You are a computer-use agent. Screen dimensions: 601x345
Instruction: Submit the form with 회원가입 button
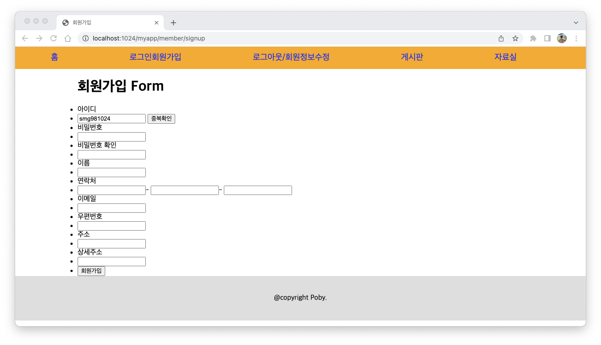click(91, 271)
